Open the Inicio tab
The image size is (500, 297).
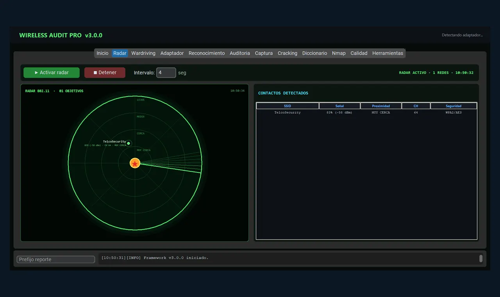(x=102, y=53)
